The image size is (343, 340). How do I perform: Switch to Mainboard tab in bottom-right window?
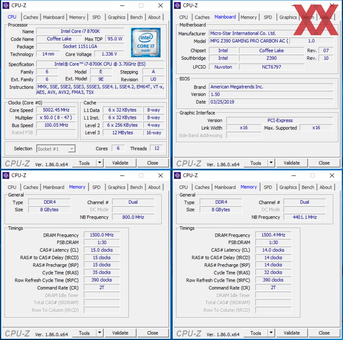225,187
